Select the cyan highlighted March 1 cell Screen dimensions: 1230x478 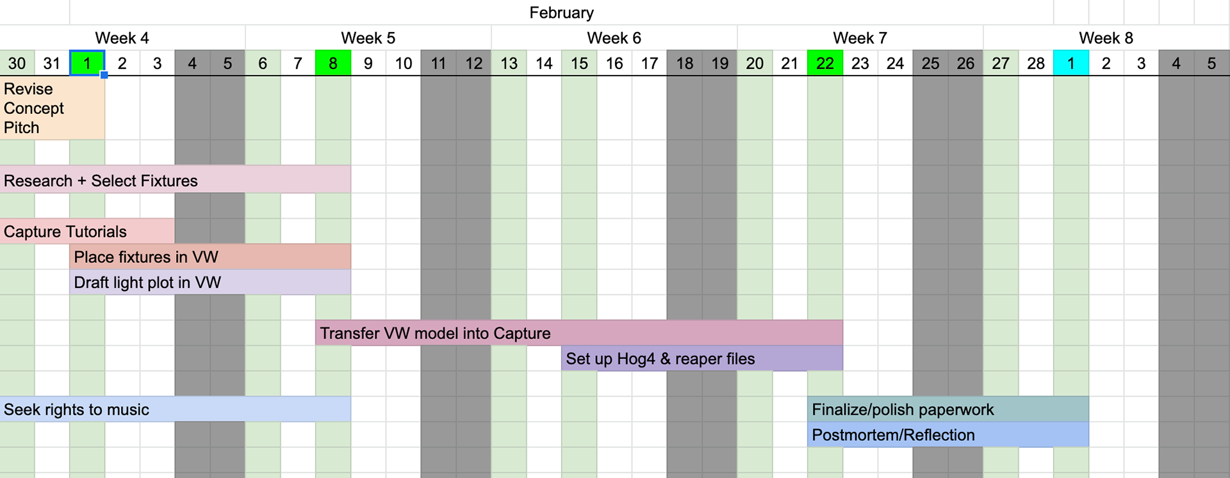pos(1071,63)
